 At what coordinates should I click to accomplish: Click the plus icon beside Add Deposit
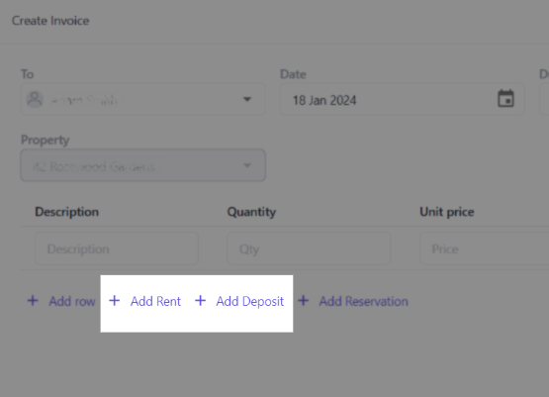click(200, 301)
